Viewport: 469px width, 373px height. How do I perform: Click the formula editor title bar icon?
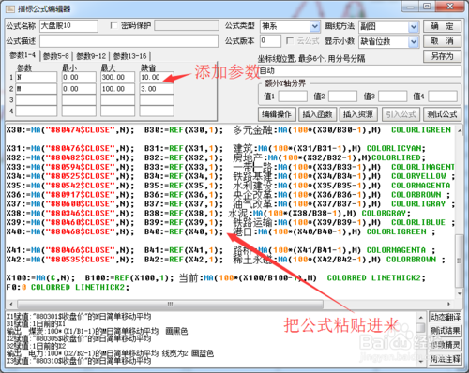click(10, 8)
